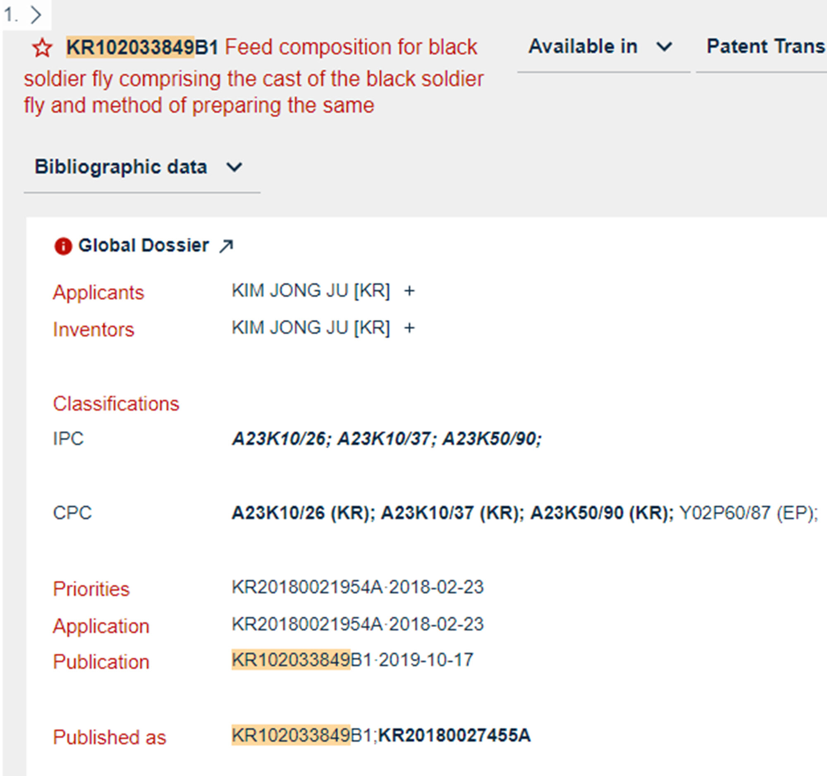Click the IPC classification A23K10/37
827x776 pixels.
point(384,439)
